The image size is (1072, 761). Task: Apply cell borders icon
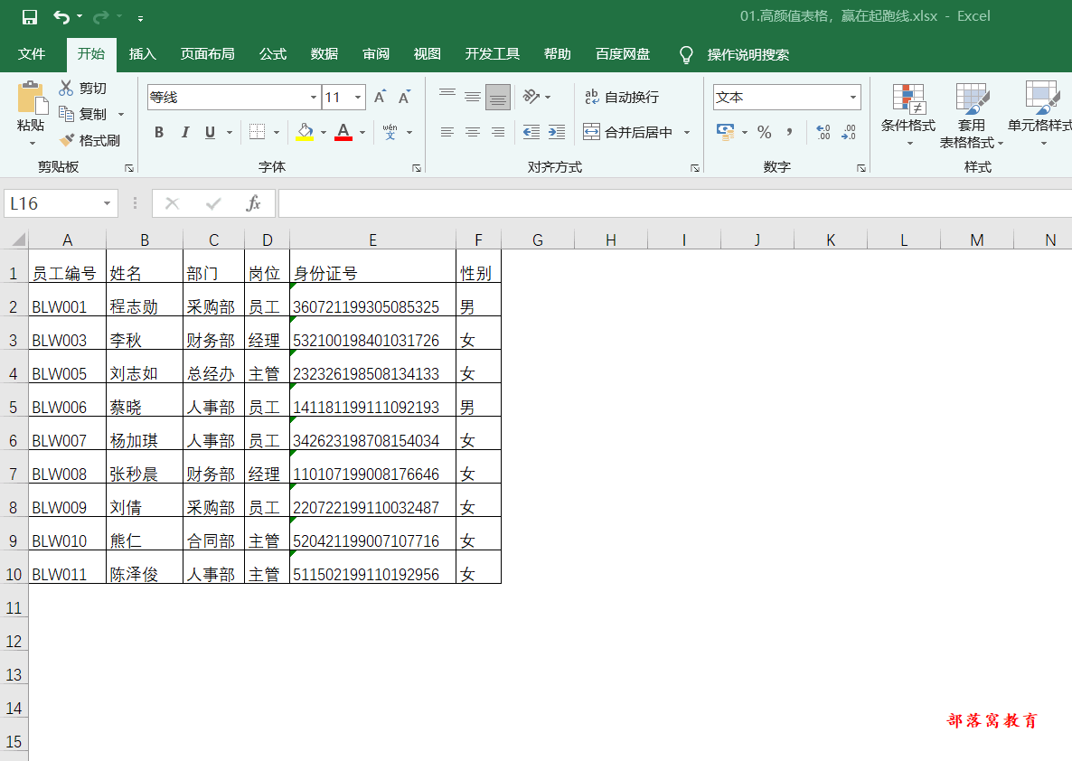257,132
